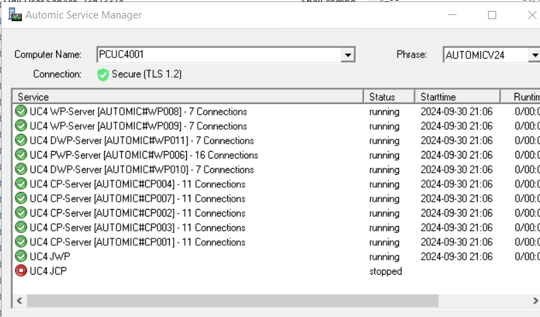Click the green status icon for CP-Server CP002
Screen dimensions: 540x317
click(21, 212)
